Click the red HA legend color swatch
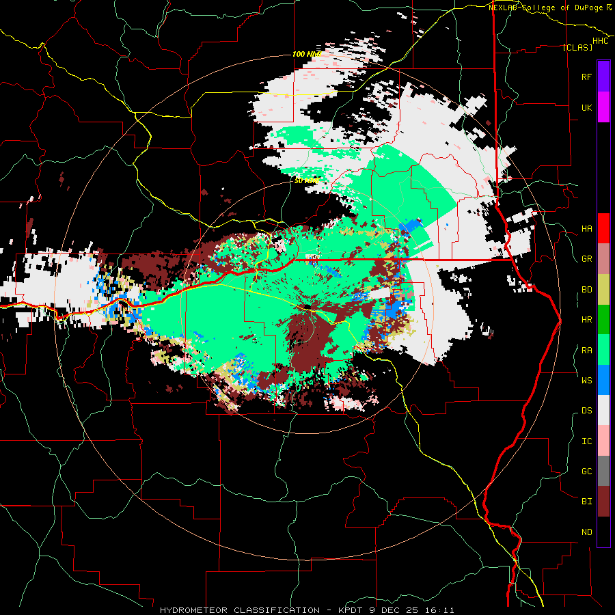 (603, 228)
